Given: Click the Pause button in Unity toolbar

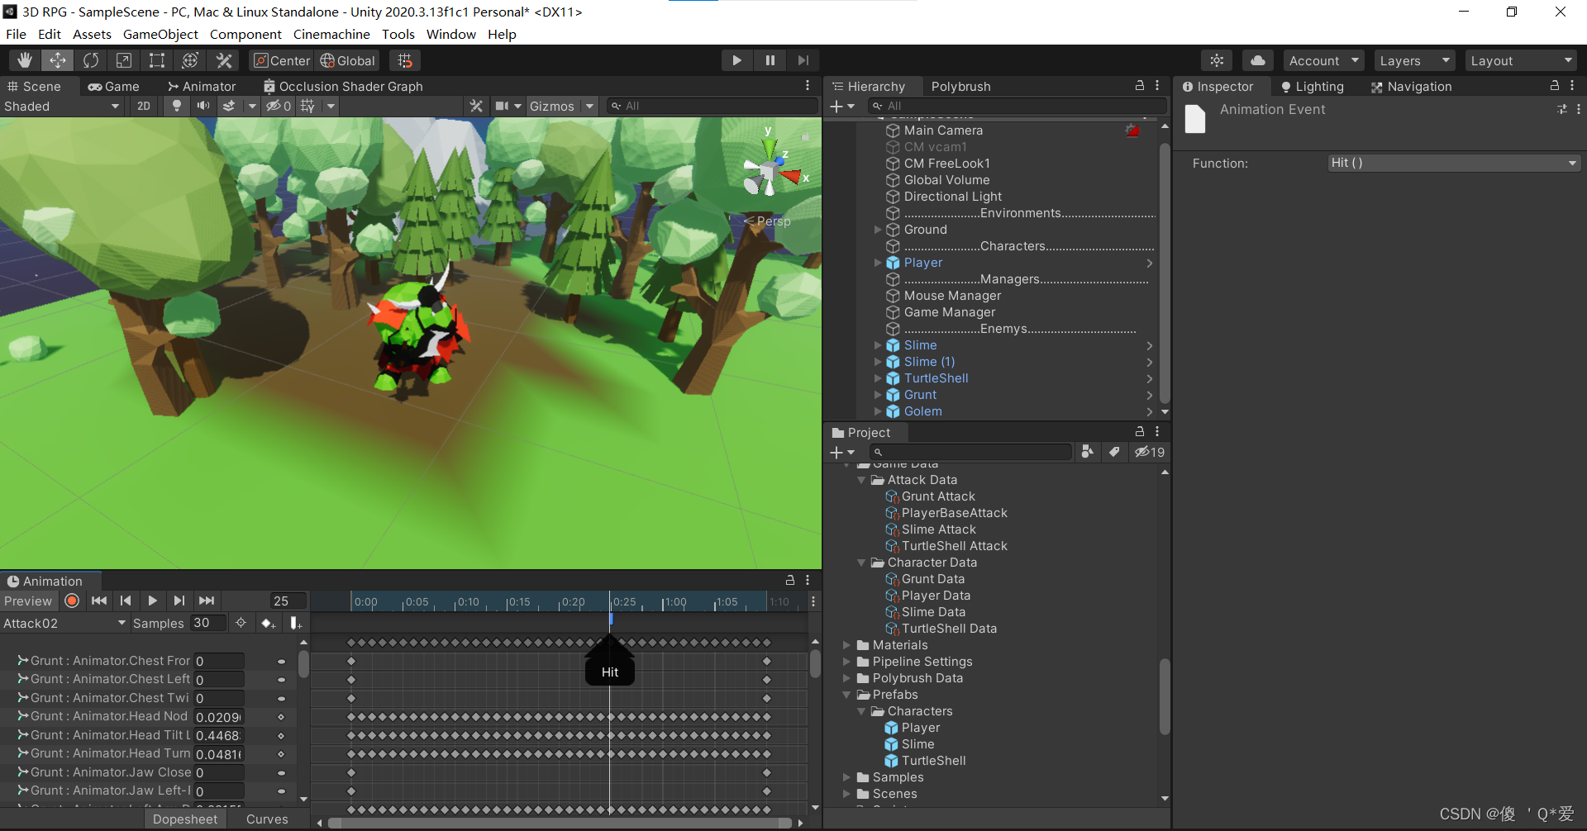Looking at the screenshot, I should tap(770, 60).
